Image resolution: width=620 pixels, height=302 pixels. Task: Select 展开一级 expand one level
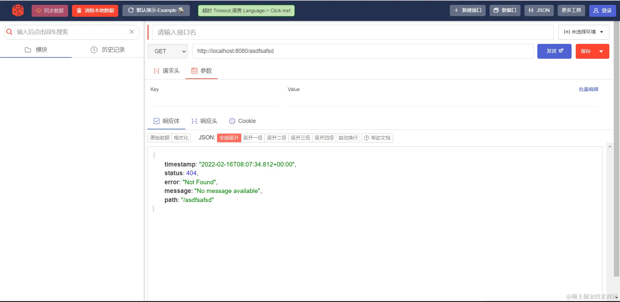253,138
